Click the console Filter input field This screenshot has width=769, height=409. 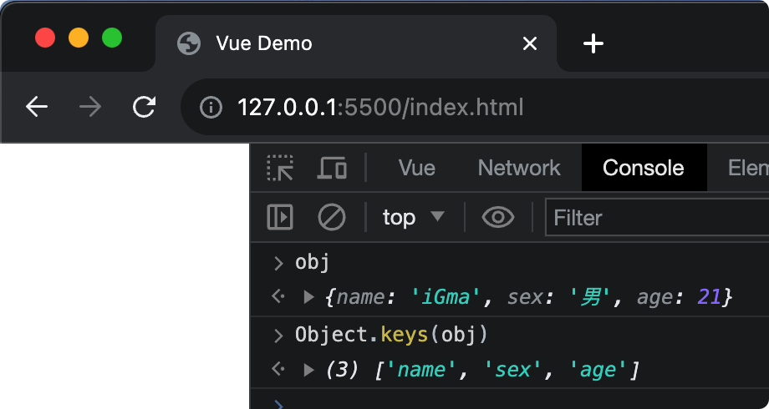click(656, 218)
